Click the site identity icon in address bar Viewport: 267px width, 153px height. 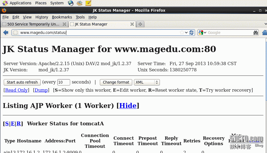(x=15, y=33)
